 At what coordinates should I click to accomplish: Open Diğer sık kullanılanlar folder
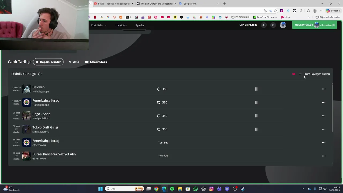coord(327,17)
